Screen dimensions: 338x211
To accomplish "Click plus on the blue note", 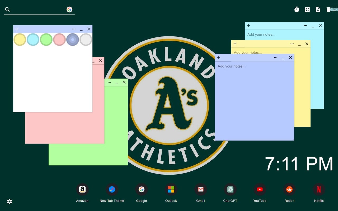I will click(x=219, y=57).
